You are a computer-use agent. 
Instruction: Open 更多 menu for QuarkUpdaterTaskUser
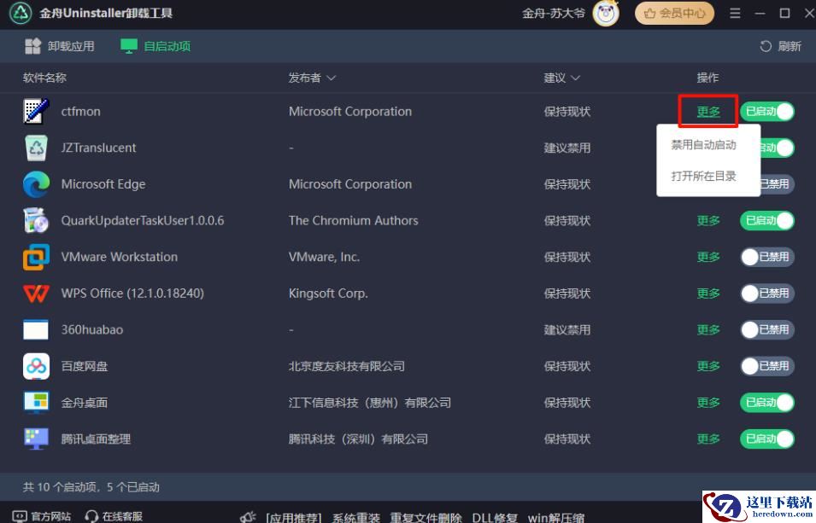coord(708,220)
